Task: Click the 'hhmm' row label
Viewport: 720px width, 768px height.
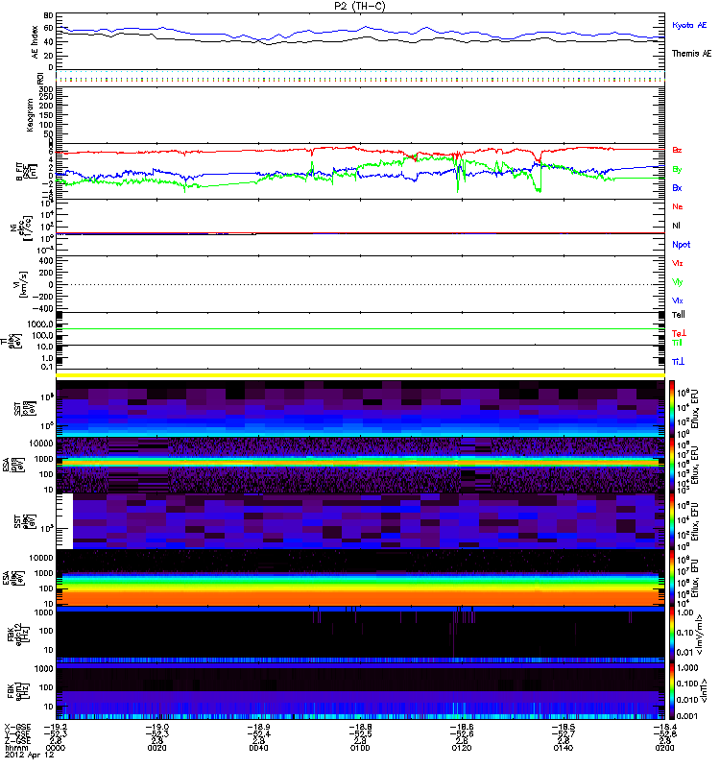Action: [16, 748]
